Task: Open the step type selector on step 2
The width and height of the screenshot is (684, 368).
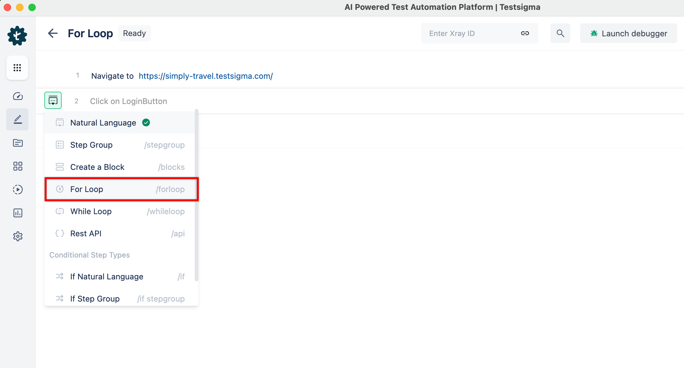Action: point(53,100)
